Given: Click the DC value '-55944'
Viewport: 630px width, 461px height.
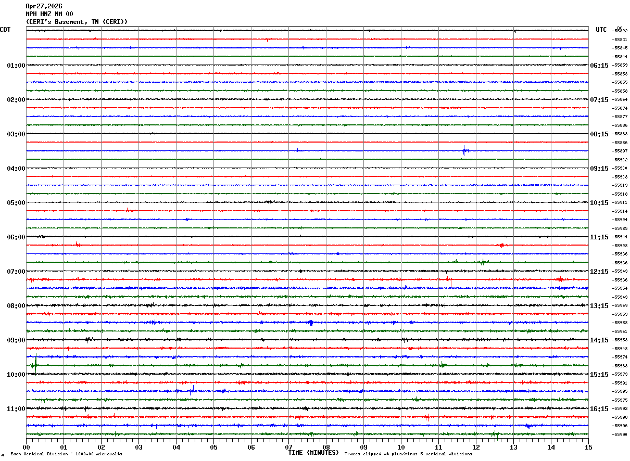Looking at the screenshot, I should [620, 237].
